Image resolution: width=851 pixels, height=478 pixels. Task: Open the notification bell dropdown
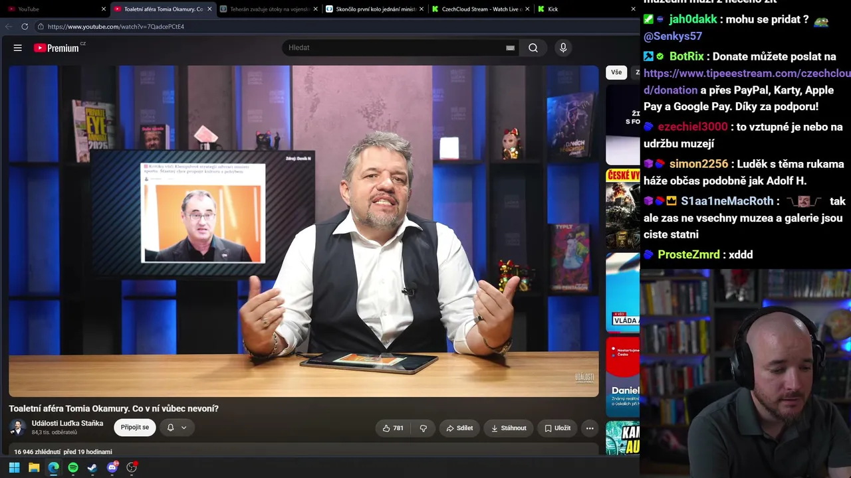[177, 428]
